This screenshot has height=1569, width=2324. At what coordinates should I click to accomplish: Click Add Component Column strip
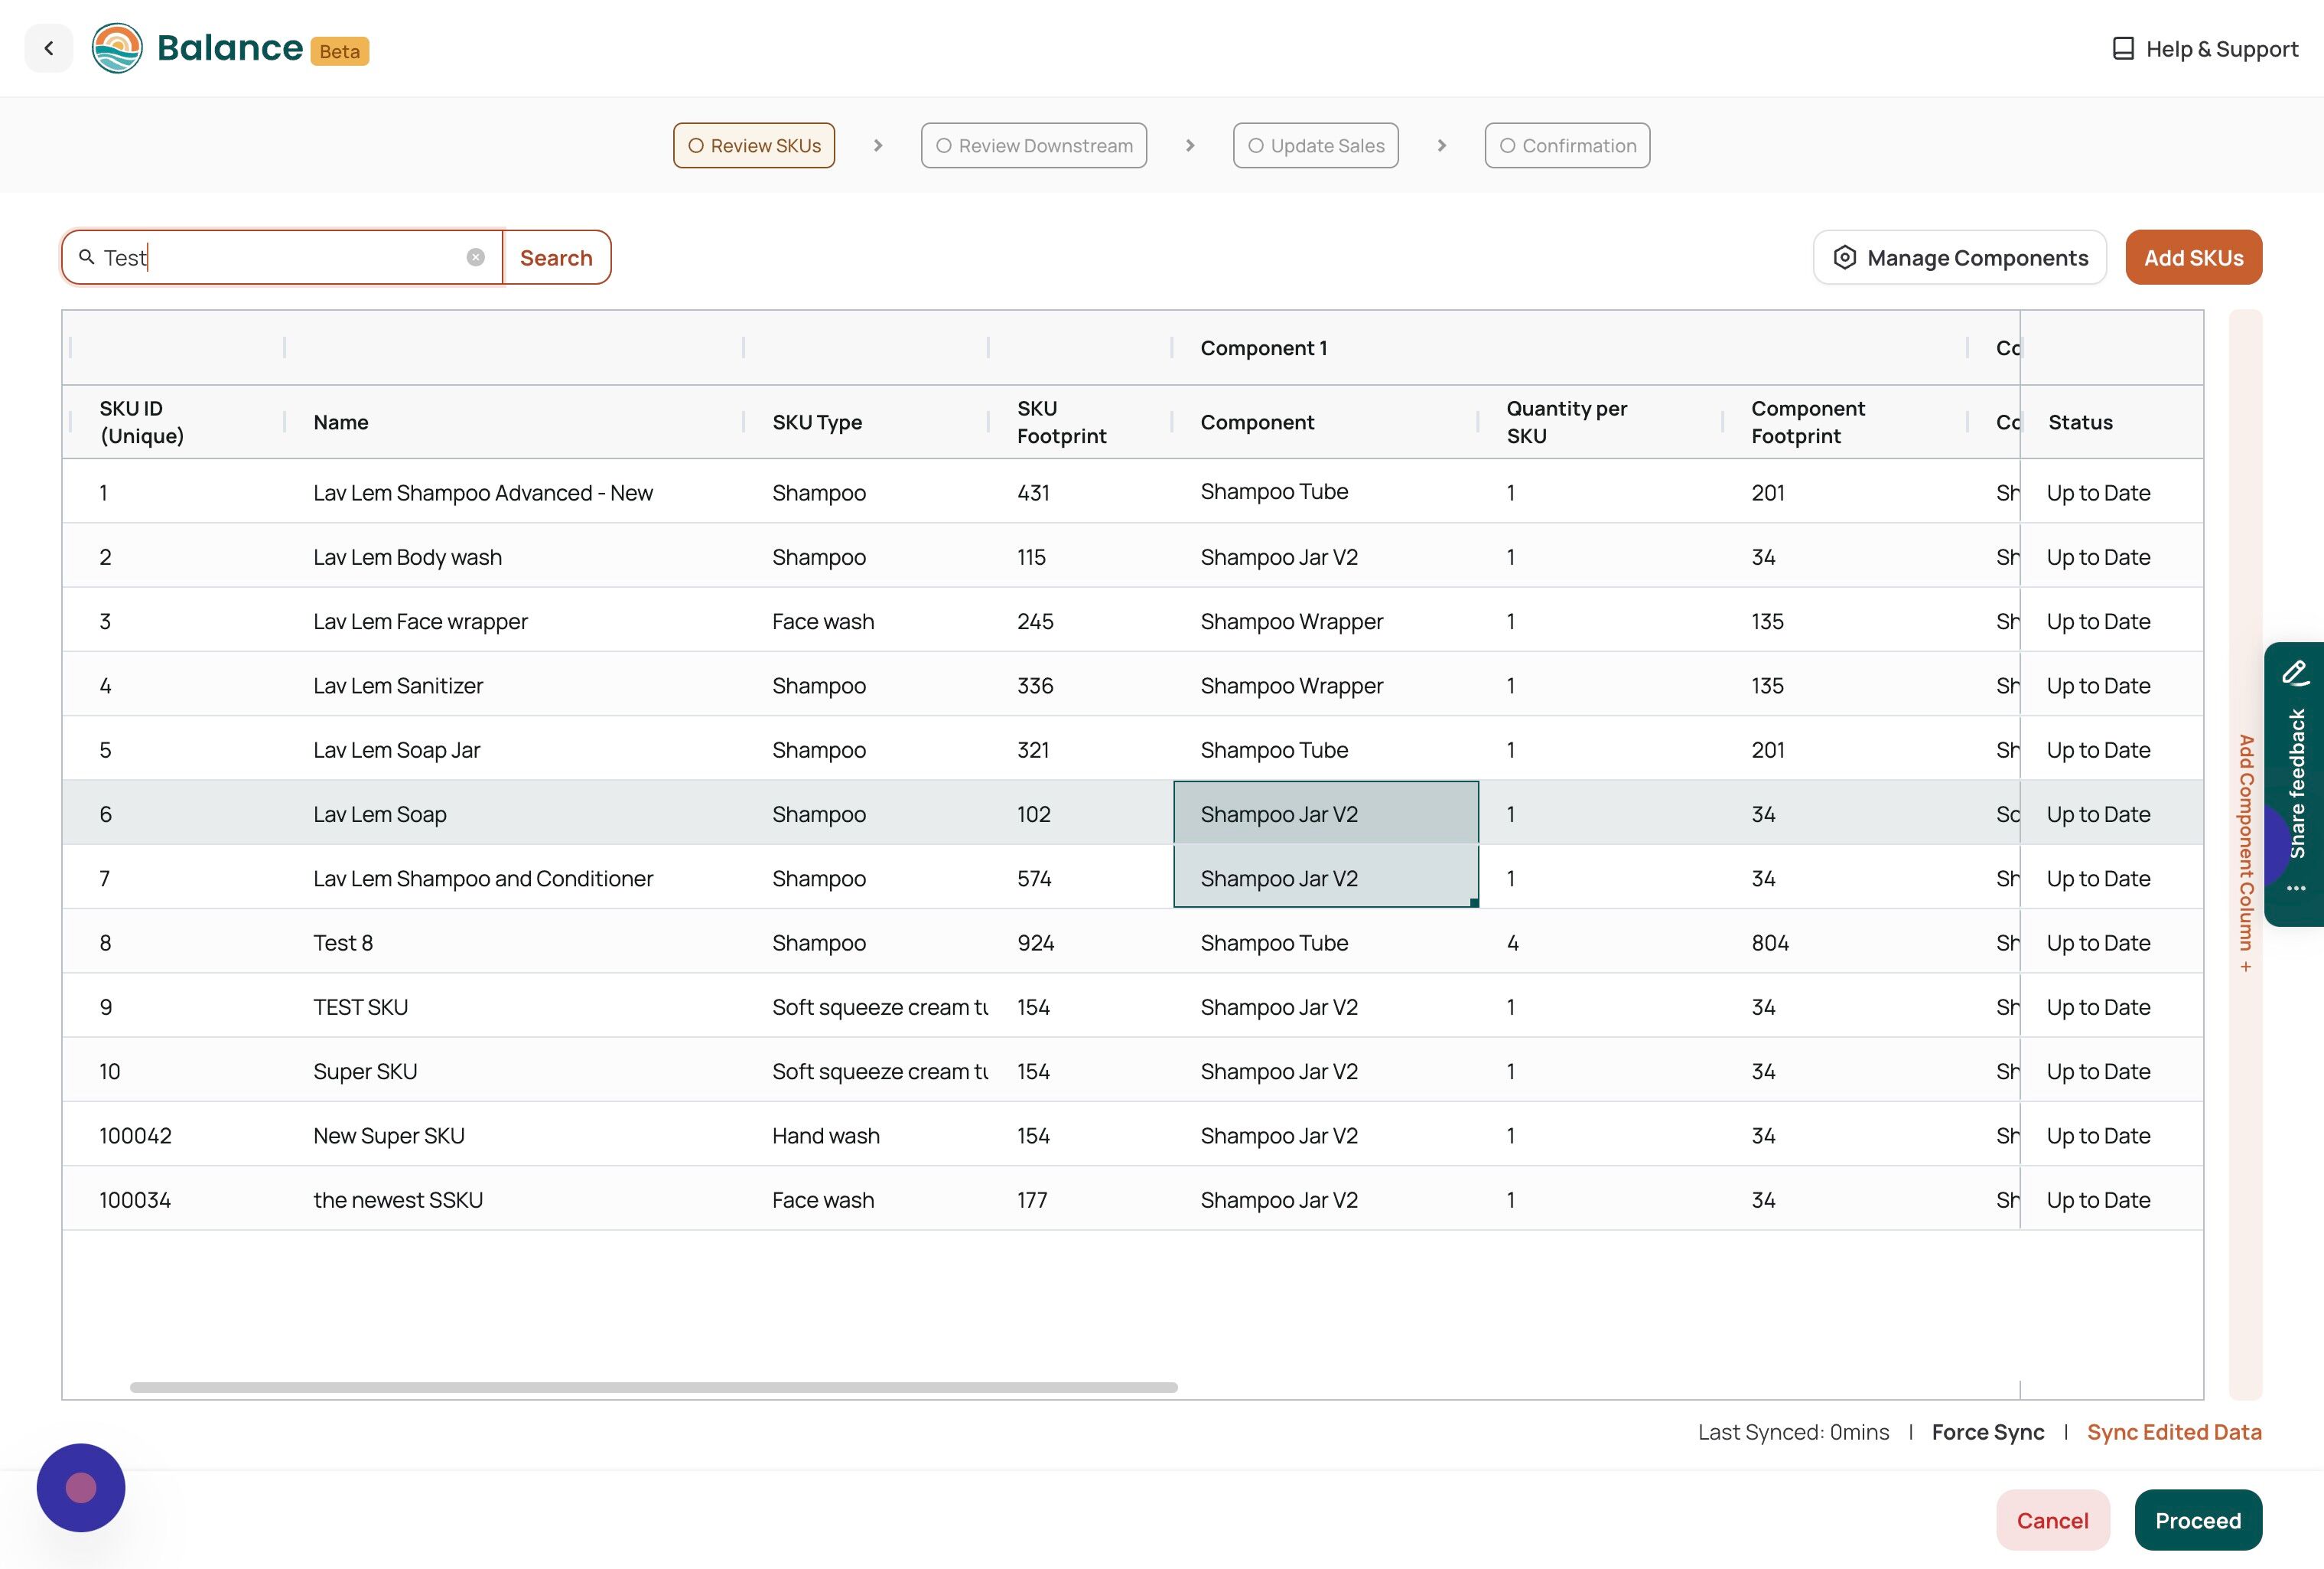[2245, 853]
